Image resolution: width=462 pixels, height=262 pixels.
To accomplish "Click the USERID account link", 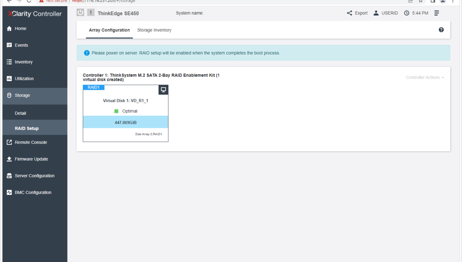I will click(x=389, y=13).
